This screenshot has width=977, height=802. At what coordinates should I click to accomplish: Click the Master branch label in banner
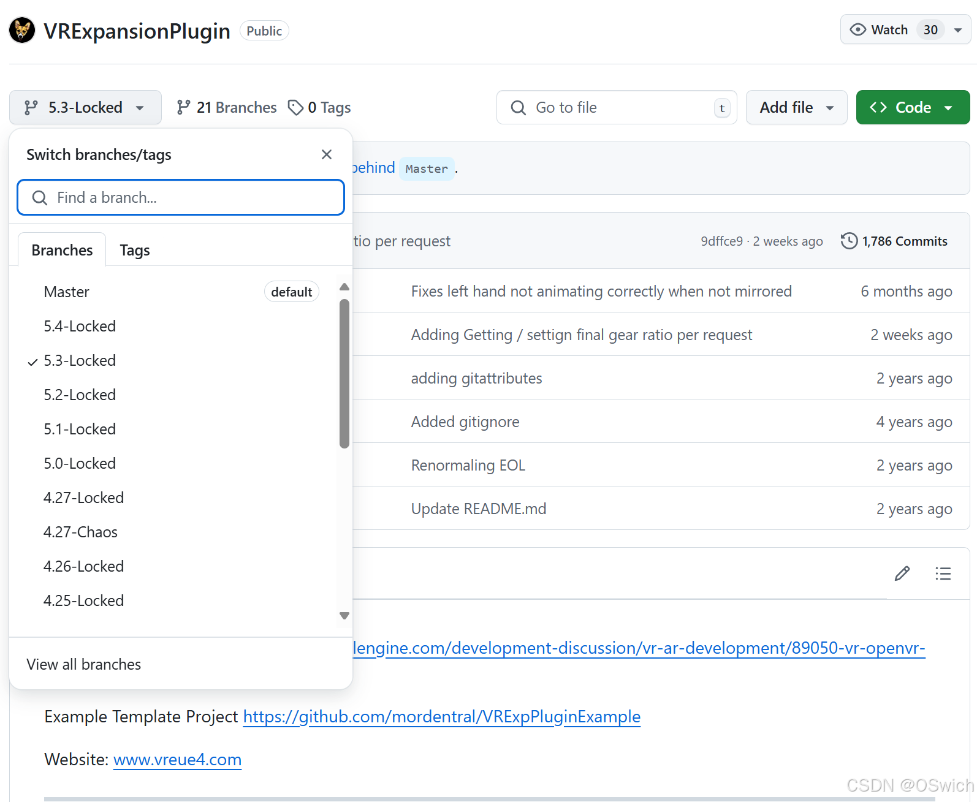pyautogui.click(x=427, y=168)
